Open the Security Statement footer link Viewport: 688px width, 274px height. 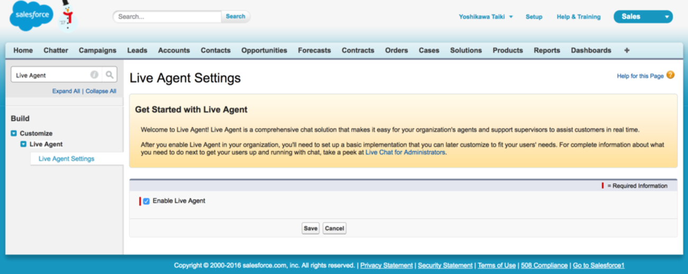[445, 266]
